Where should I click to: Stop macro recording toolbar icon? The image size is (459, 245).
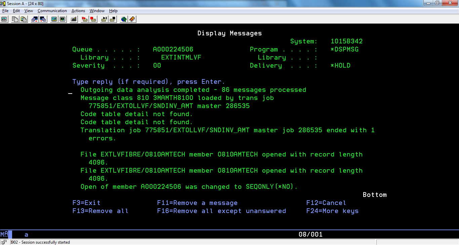(93, 19)
